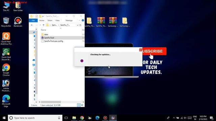Viewport: 216px width, 121px height.
Task: Open Samsung-... WinRAR archive on desktop
Action: tap(113, 22)
